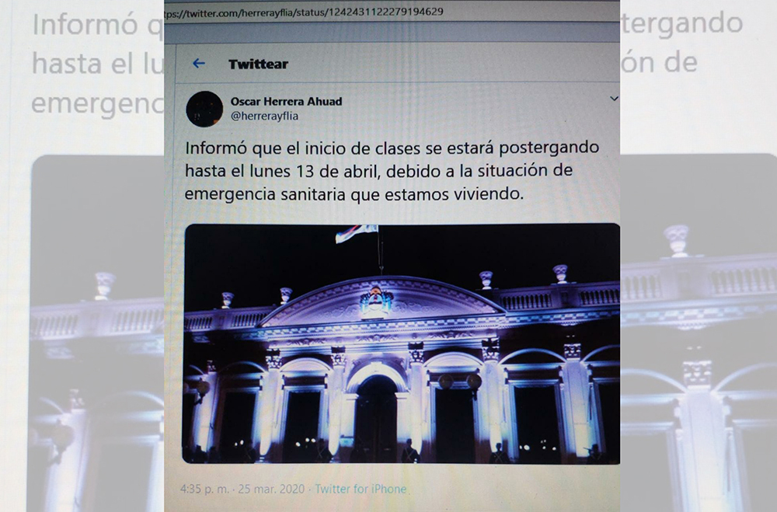Open the illuminated building photo in the tweet
Image resolution: width=777 pixels, height=512 pixels.
tap(402, 344)
